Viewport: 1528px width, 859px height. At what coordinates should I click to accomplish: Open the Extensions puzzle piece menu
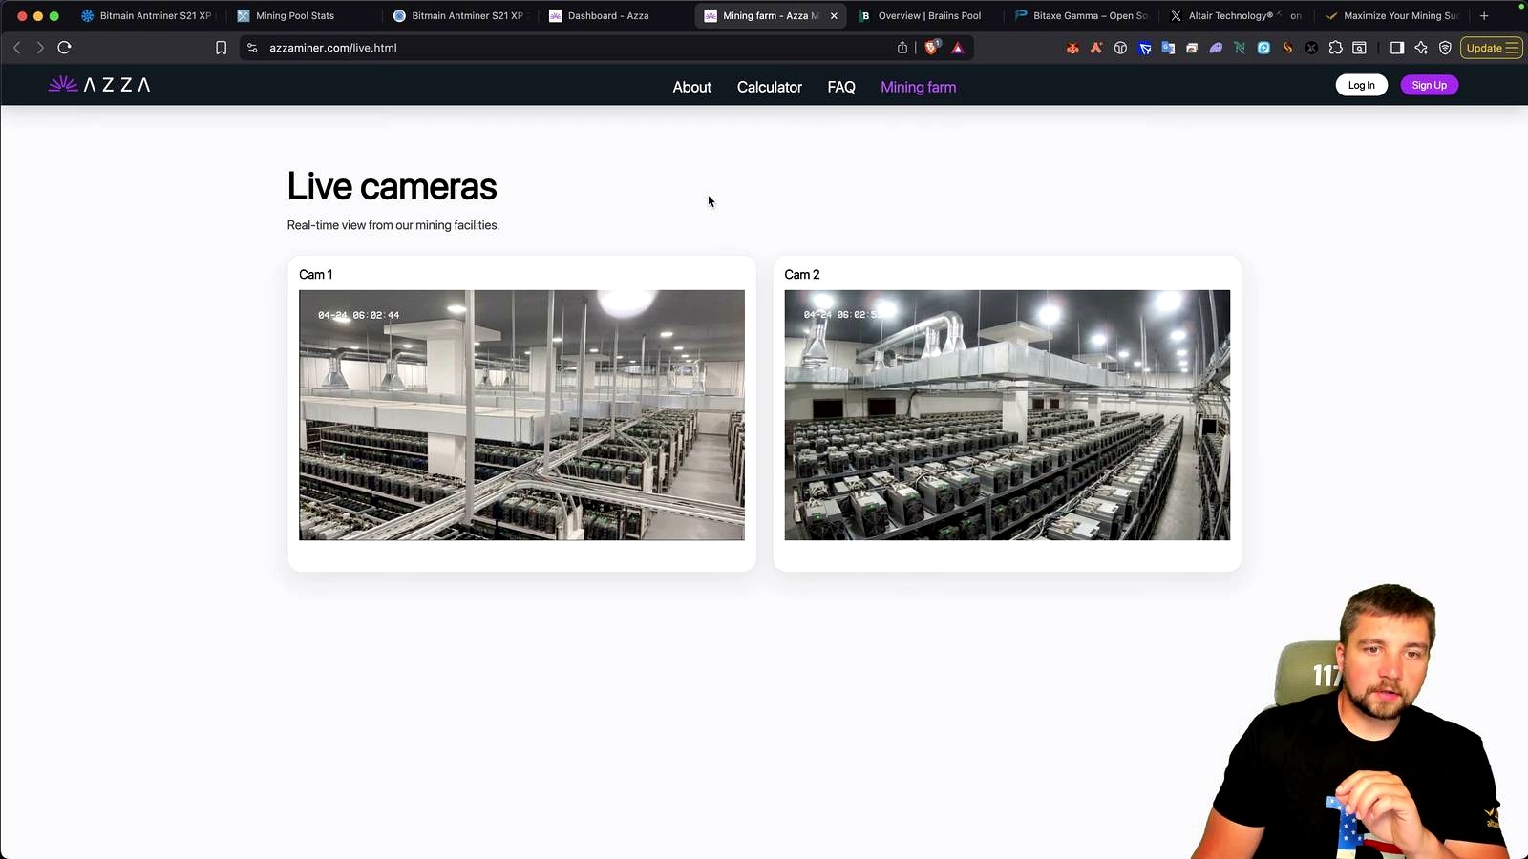click(1335, 48)
